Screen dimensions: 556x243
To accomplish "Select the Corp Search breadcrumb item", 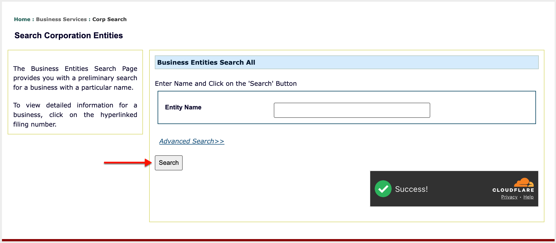I will point(109,19).
